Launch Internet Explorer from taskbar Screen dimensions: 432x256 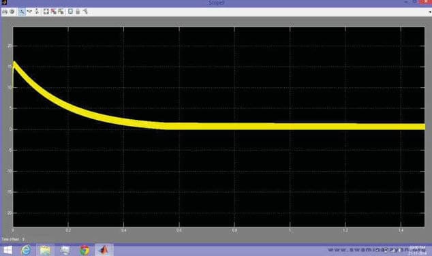(26, 250)
